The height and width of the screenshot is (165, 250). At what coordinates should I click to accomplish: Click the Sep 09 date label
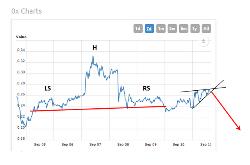tap(151, 144)
